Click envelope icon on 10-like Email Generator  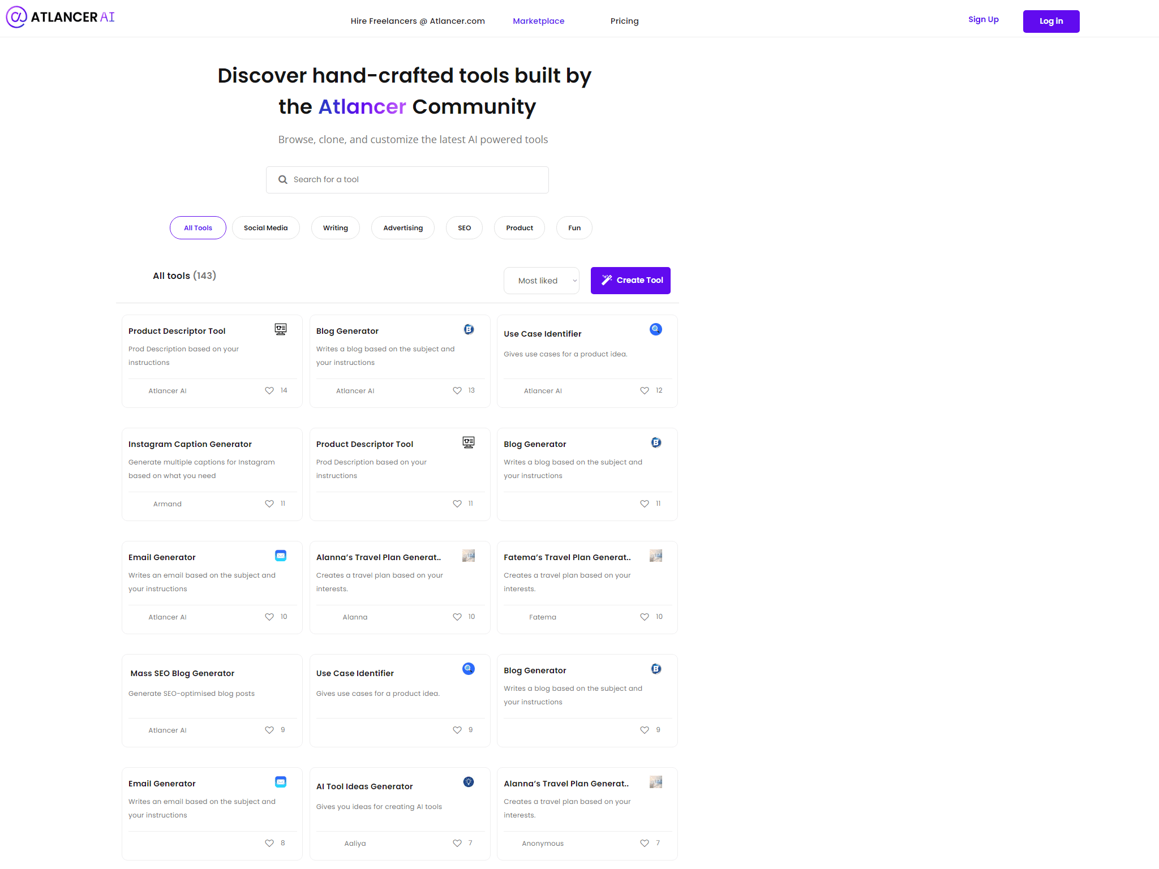(281, 556)
